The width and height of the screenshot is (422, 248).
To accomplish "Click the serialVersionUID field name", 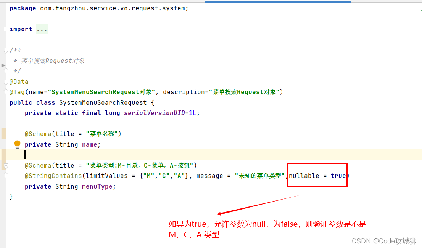I will click(x=154, y=113).
